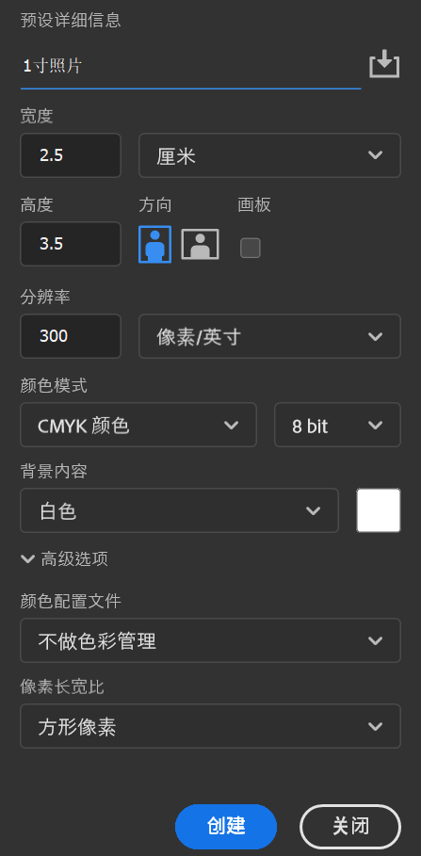Click the 关闭 button

click(x=350, y=827)
